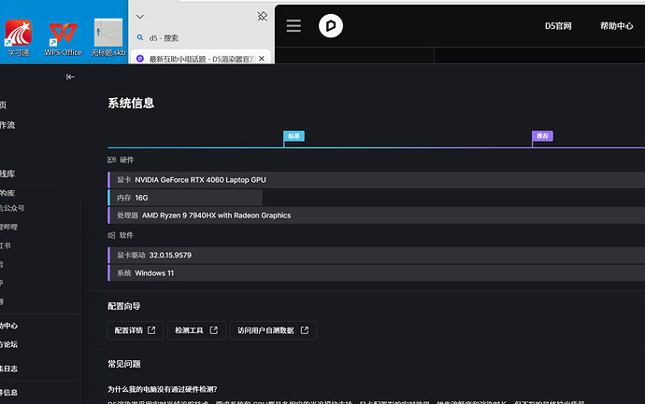
Task: Open the 哔哩哔哩 entry in the sidebar
Action: pos(8,227)
